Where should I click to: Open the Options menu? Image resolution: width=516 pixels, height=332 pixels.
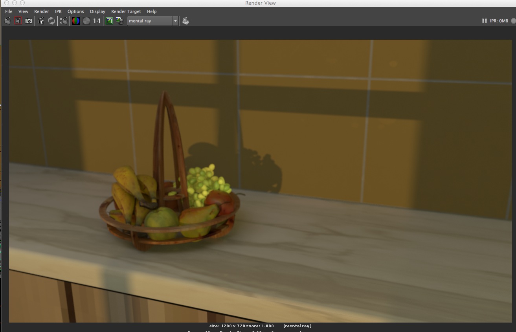click(x=75, y=11)
